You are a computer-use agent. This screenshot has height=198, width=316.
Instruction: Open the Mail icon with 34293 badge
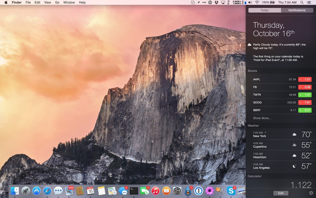click(x=69, y=191)
